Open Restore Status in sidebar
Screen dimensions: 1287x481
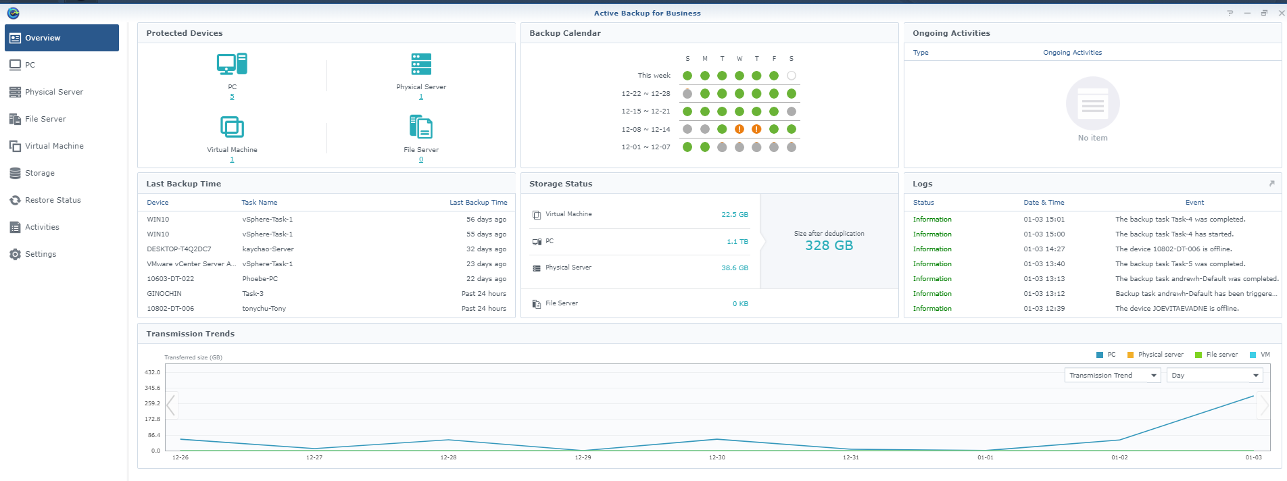[62, 200]
